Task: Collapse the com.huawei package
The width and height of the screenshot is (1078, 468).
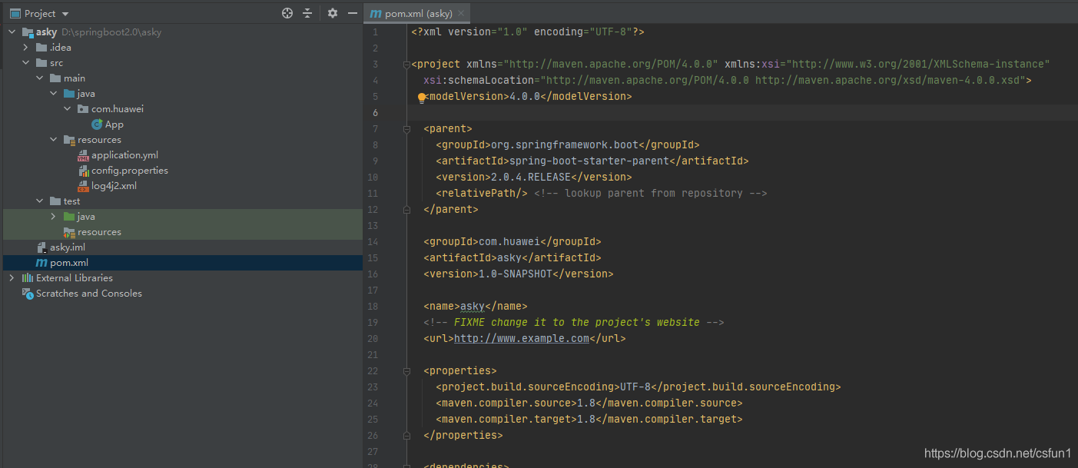Action: coord(68,109)
